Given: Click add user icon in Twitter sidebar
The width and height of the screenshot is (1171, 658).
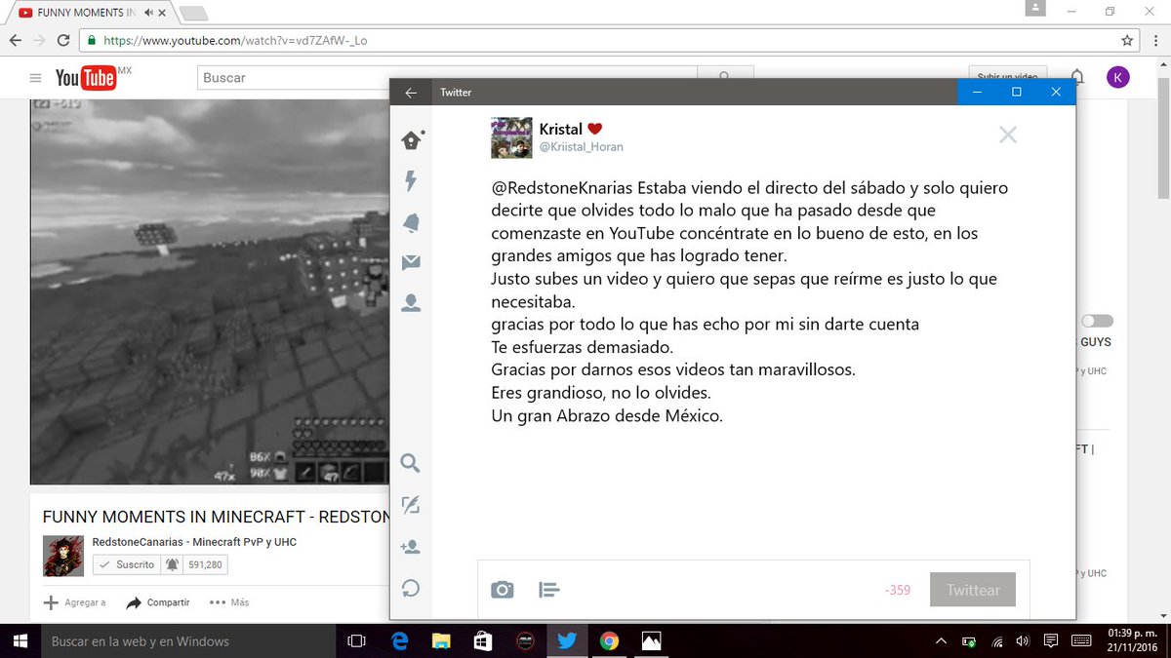Looking at the screenshot, I should click(x=411, y=546).
